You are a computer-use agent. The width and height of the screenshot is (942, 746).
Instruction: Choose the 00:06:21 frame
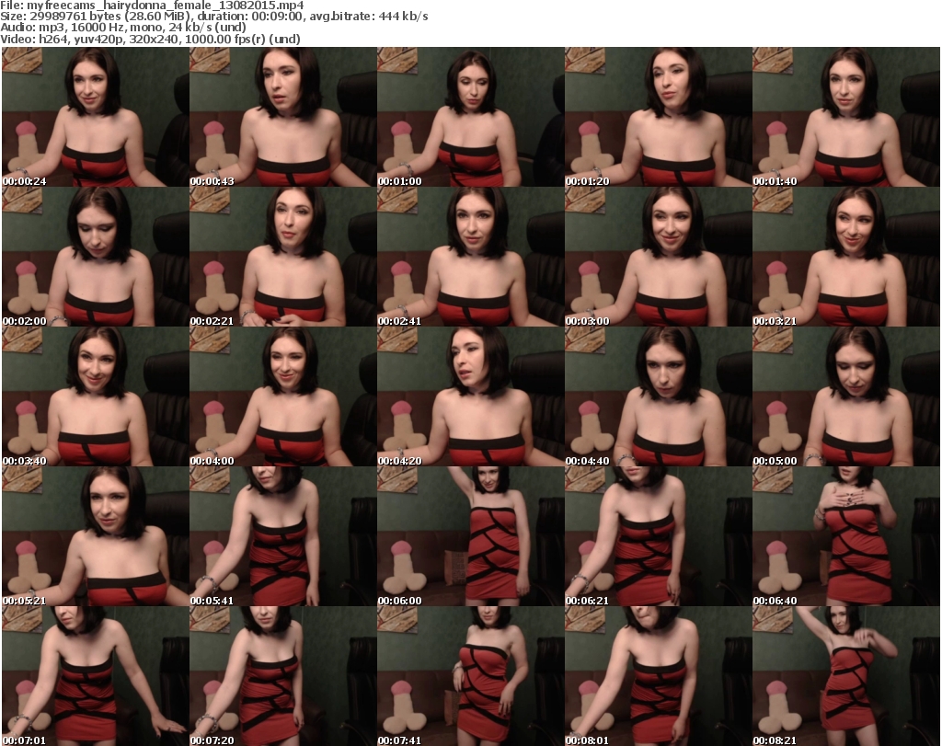click(659, 536)
